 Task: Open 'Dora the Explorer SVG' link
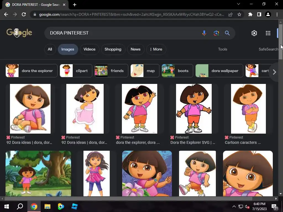[193, 142]
